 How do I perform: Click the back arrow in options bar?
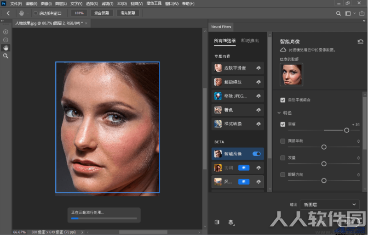(x=8, y=13)
